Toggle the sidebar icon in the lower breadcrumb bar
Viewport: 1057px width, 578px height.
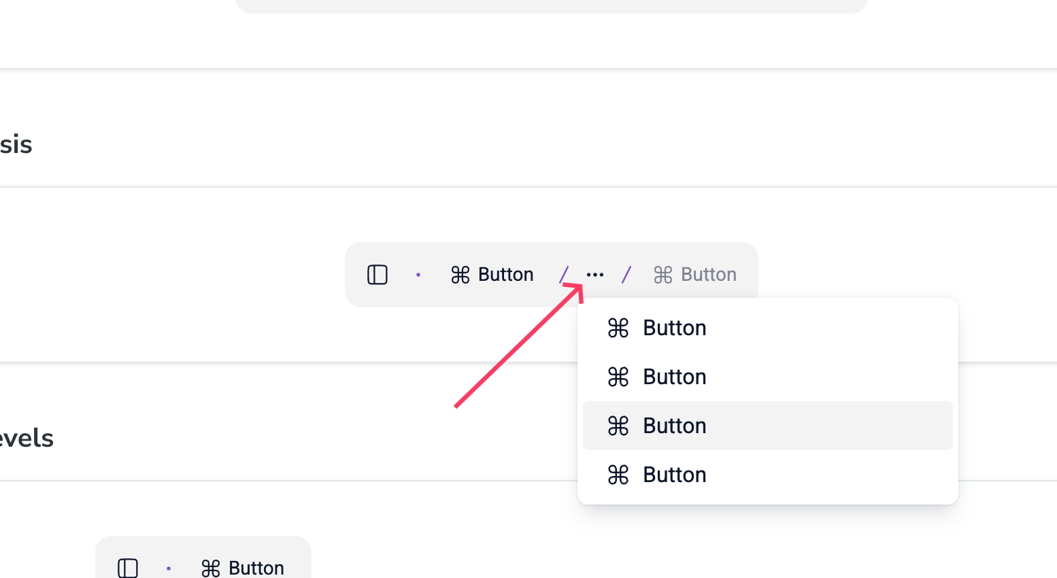pos(128,568)
